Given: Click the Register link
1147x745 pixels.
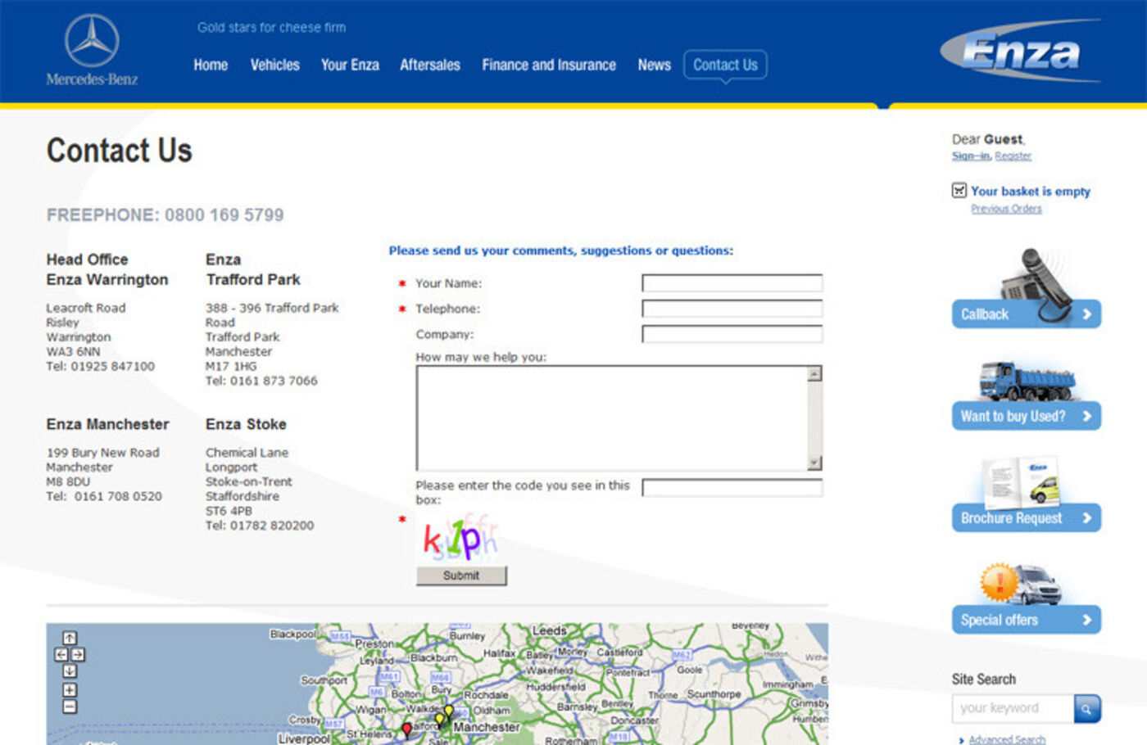Looking at the screenshot, I should (x=1013, y=156).
